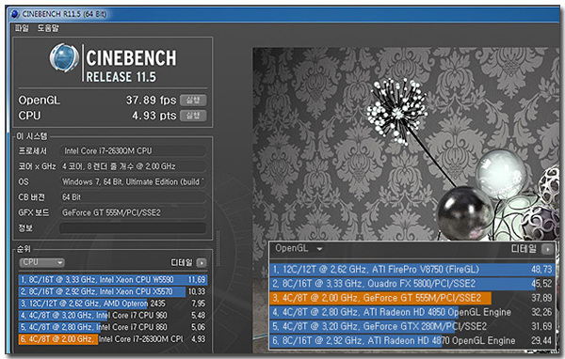
Task: Run the OpenGL benchmark test
Action: coord(193,100)
